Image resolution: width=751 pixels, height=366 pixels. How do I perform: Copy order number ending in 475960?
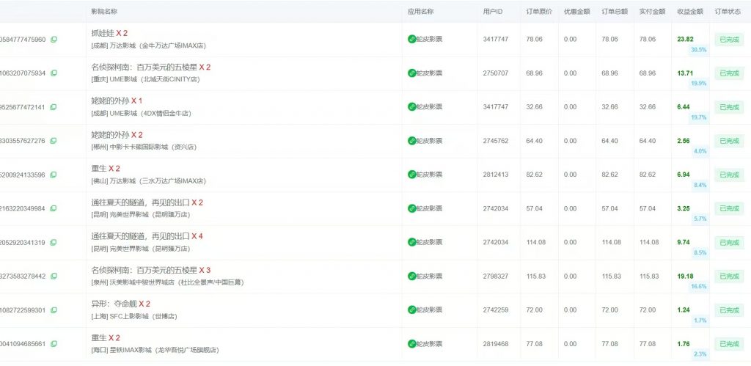click(x=54, y=40)
